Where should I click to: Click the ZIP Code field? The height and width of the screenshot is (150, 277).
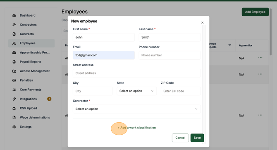181,91
